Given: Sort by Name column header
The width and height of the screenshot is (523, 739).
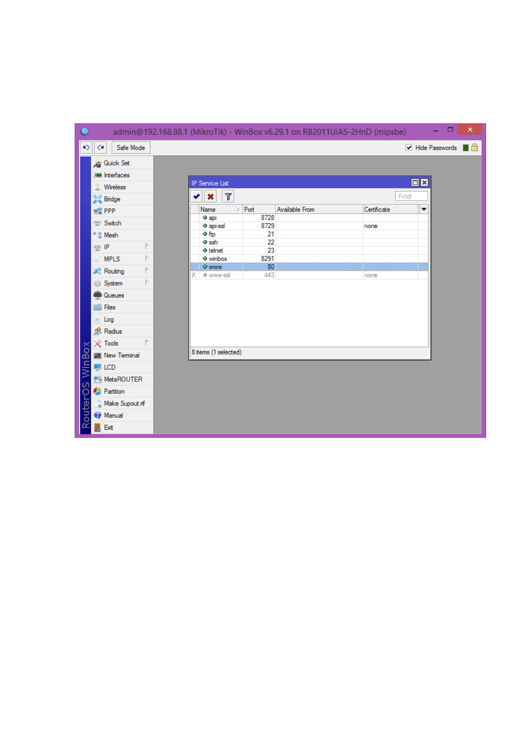Looking at the screenshot, I should (220, 210).
